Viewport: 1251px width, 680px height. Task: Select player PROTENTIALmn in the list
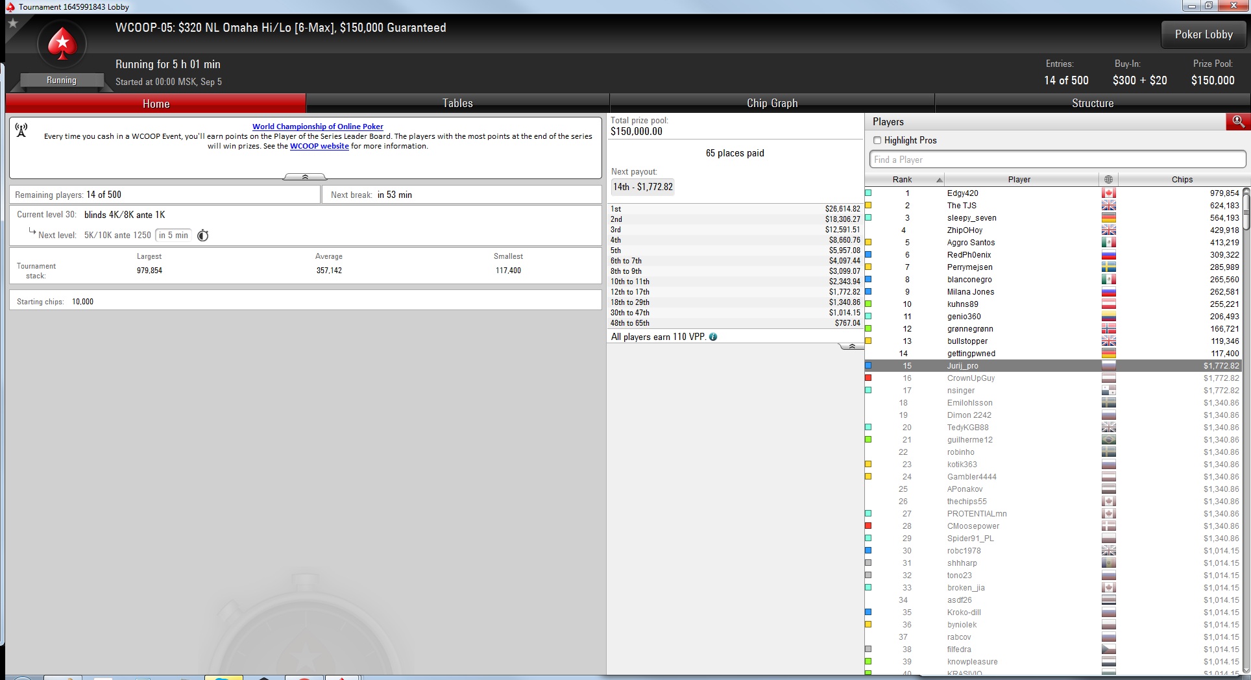pyautogui.click(x=1054, y=514)
